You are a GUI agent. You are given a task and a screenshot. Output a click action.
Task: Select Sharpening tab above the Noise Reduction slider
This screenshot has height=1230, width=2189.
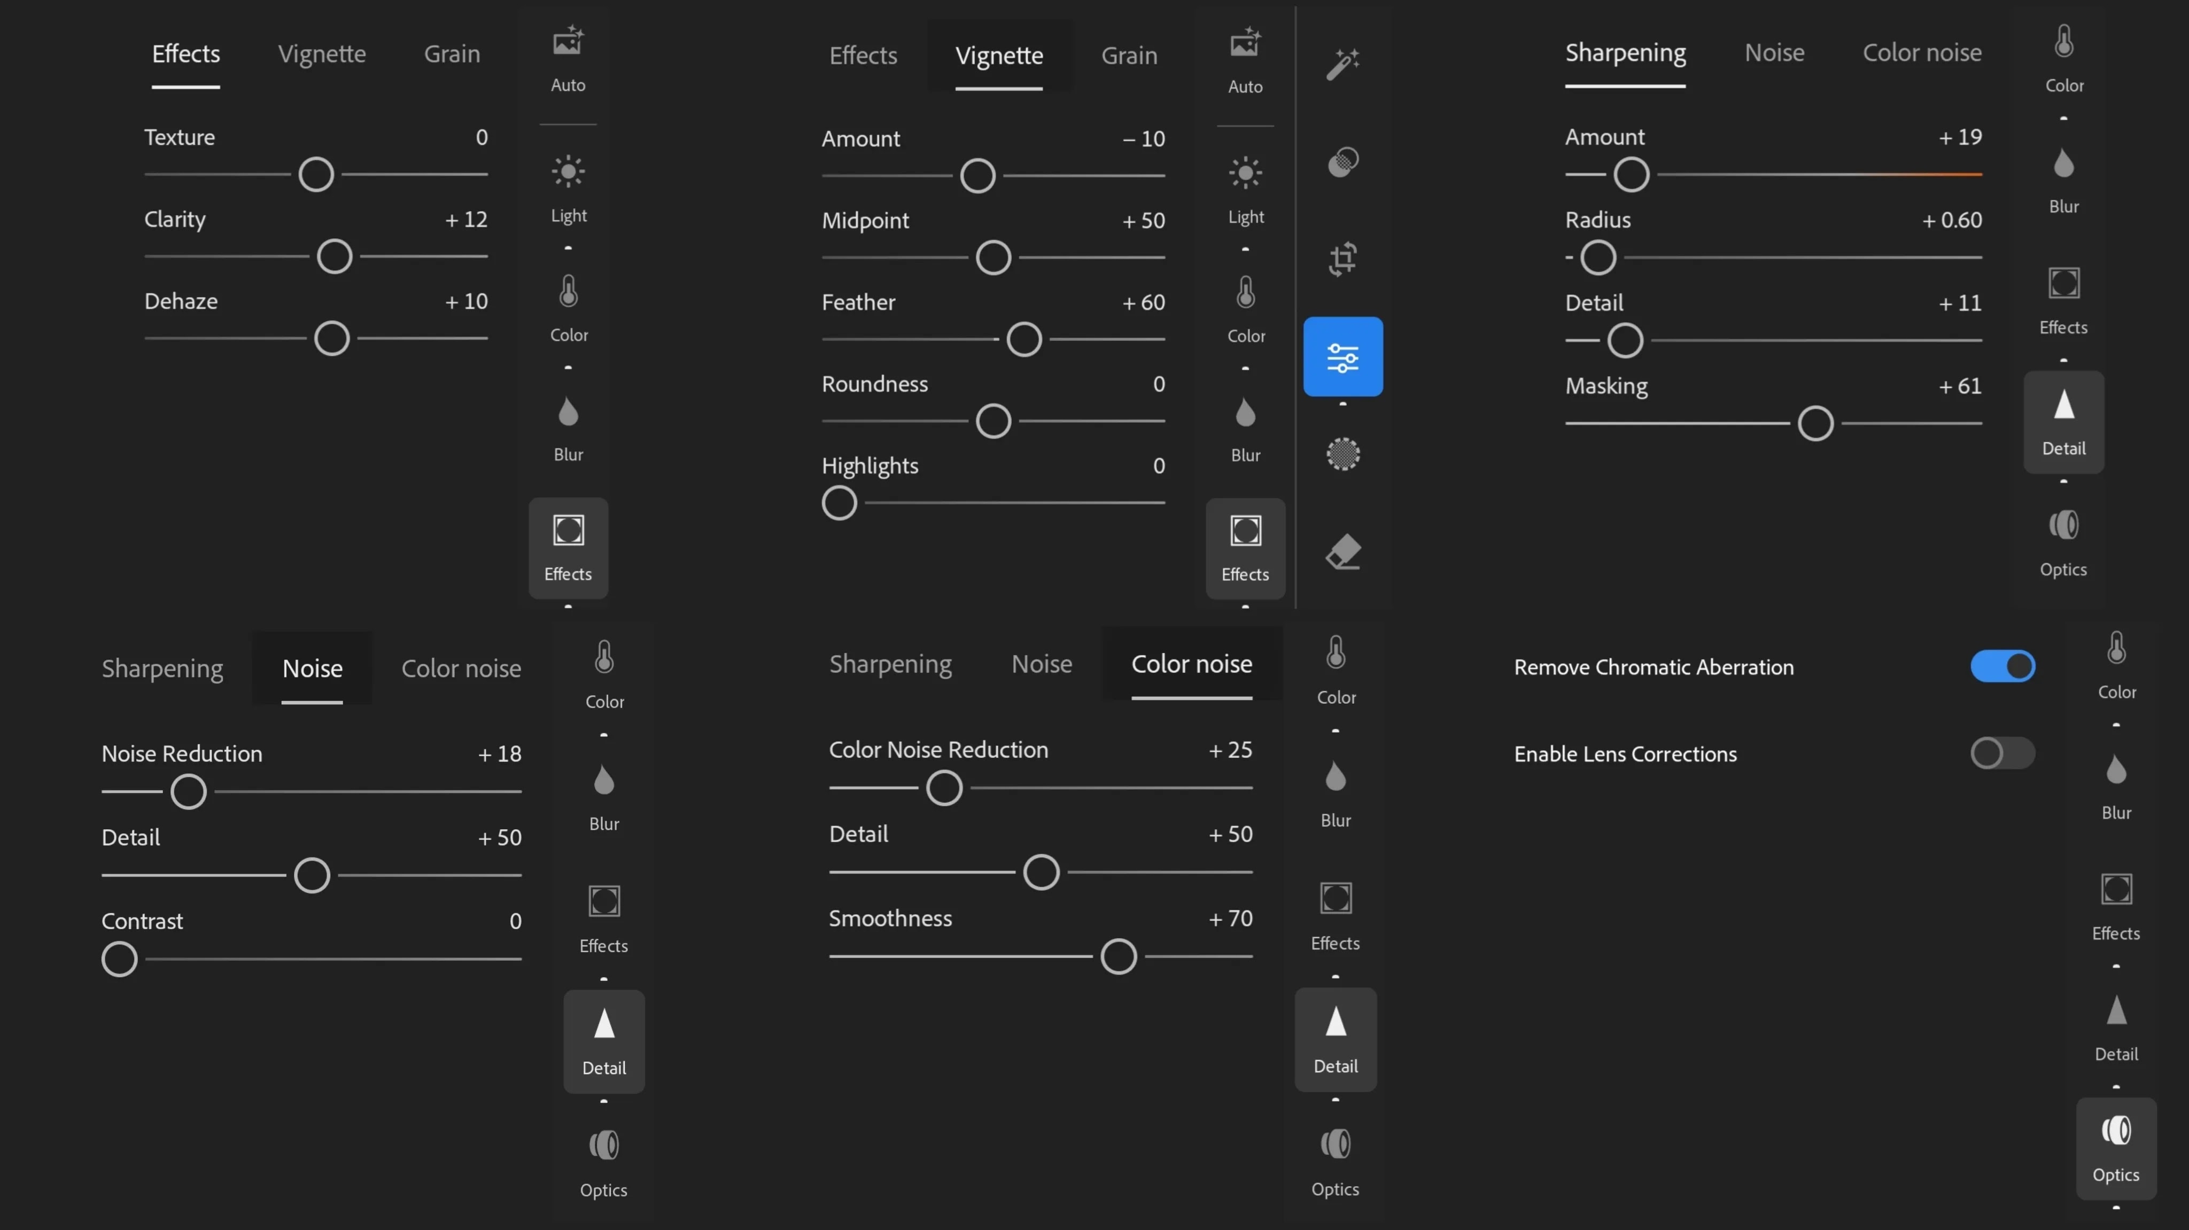(x=162, y=668)
